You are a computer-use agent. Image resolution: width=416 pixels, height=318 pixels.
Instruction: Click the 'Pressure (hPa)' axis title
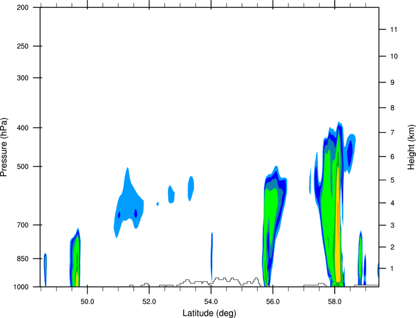point(4,147)
